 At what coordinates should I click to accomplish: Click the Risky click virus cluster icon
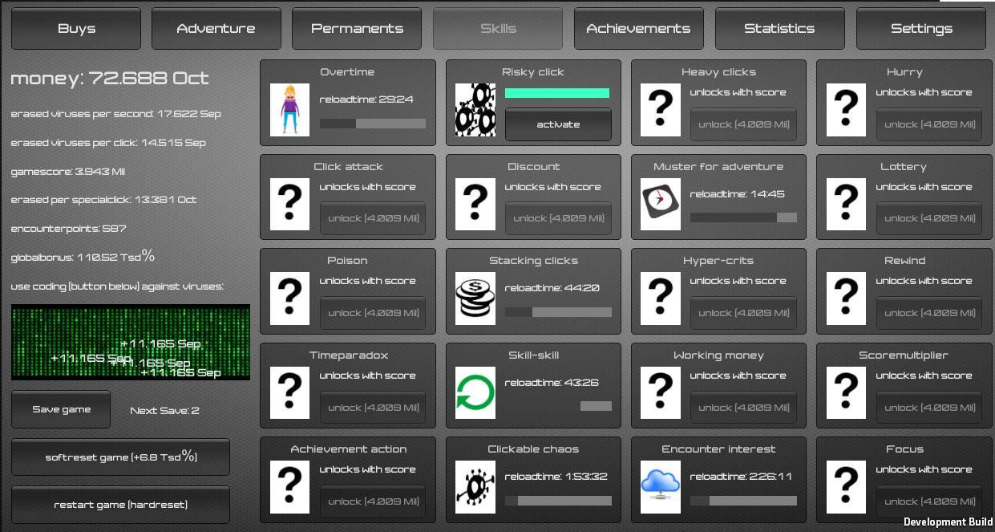(475, 110)
